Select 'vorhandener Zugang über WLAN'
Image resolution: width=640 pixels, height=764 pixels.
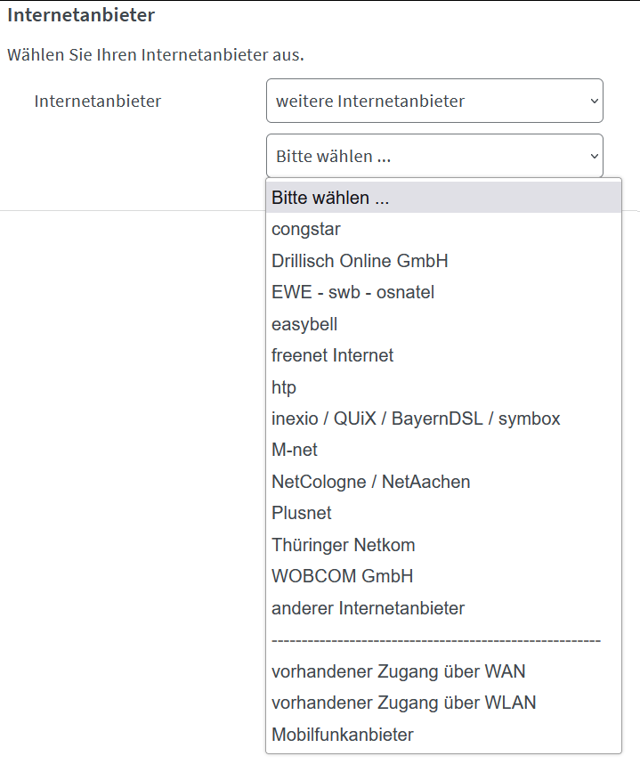443,703
